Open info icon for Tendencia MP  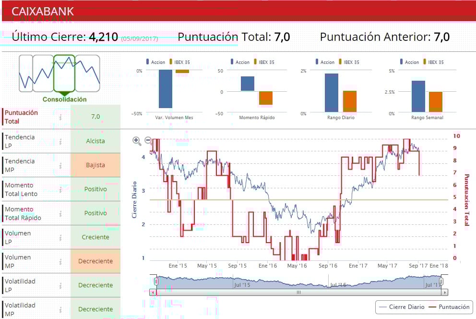[60, 165]
